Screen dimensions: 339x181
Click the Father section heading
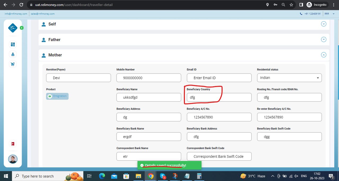coord(54,40)
